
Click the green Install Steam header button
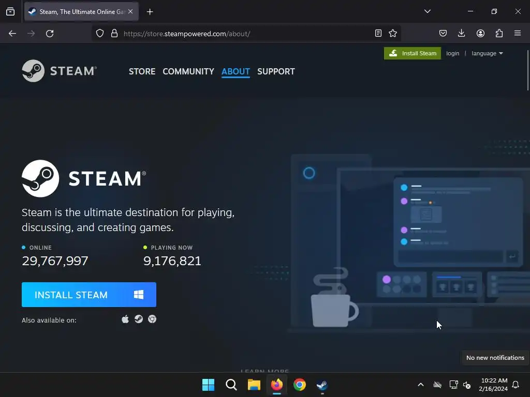(413, 53)
